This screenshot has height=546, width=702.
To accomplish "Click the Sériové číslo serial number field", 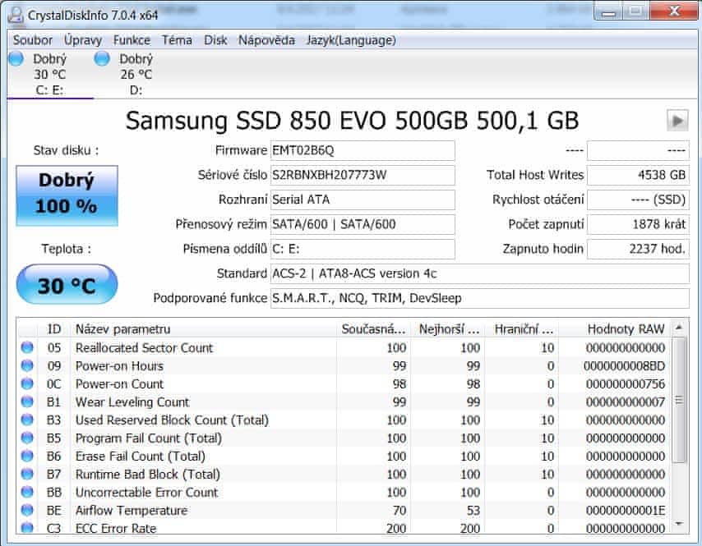I will [x=362, y=175].
